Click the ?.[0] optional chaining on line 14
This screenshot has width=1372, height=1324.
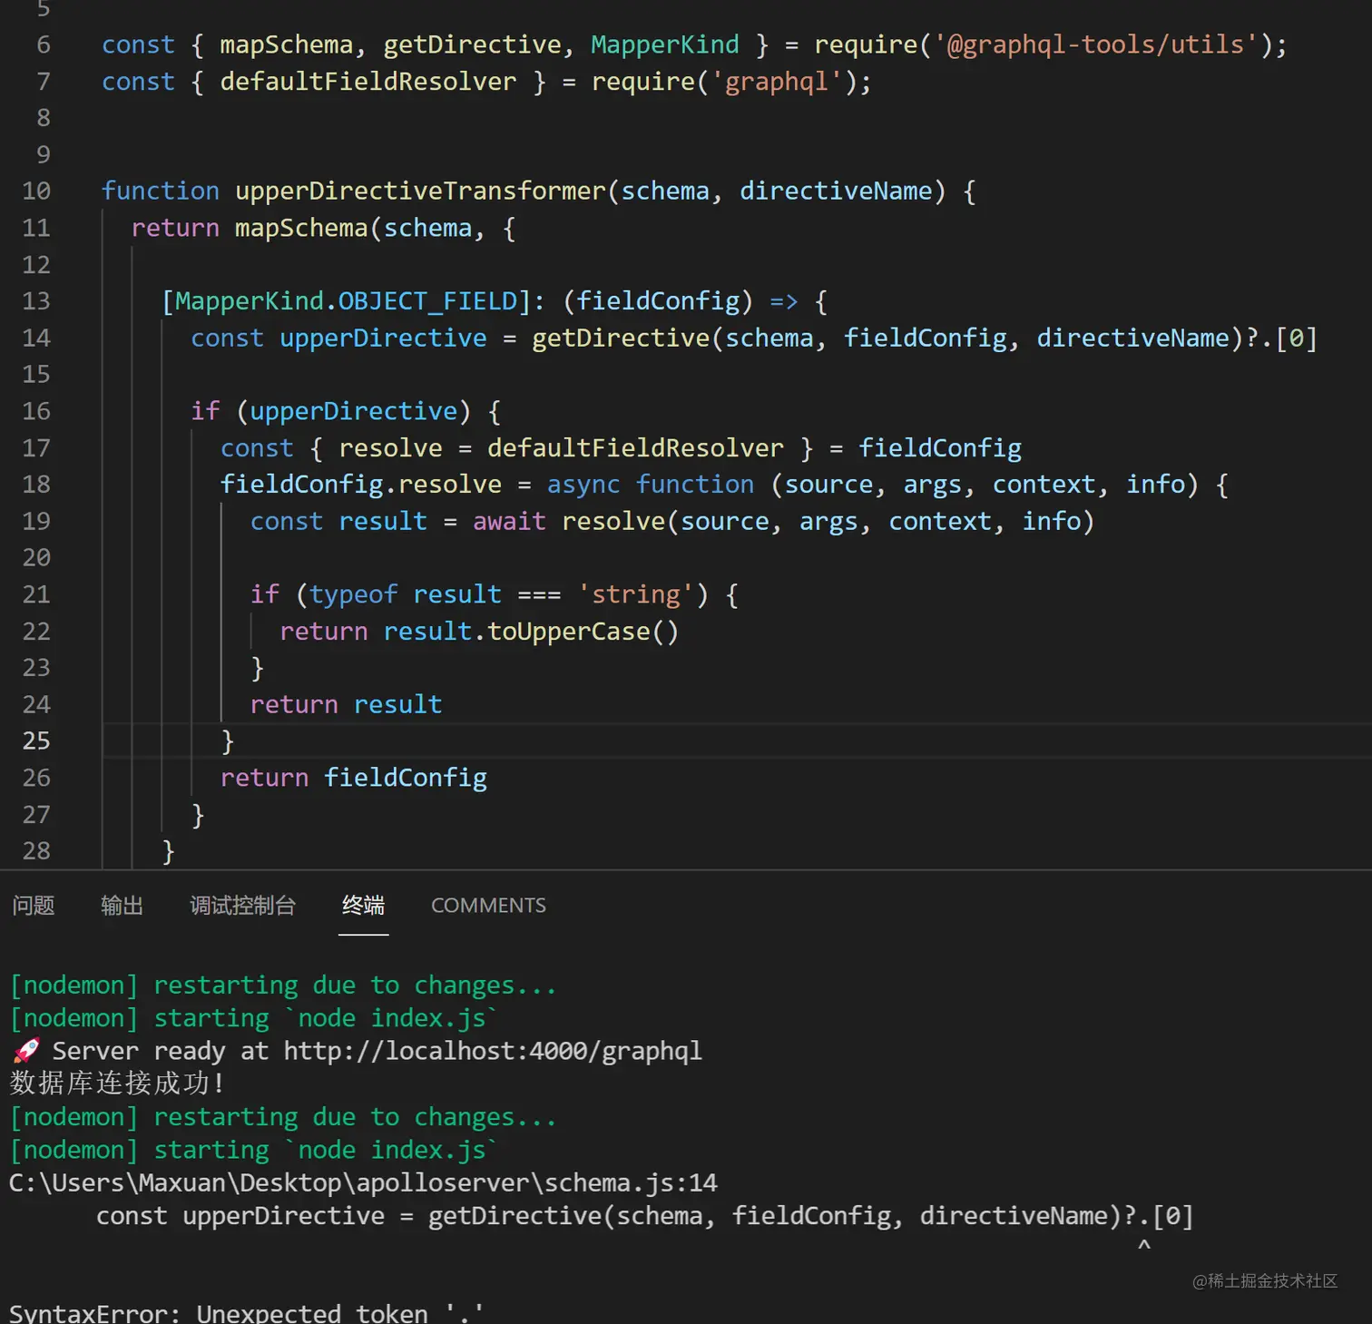coord(1281,338)
